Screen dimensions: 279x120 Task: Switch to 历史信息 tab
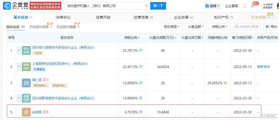[x=261, y=17]
